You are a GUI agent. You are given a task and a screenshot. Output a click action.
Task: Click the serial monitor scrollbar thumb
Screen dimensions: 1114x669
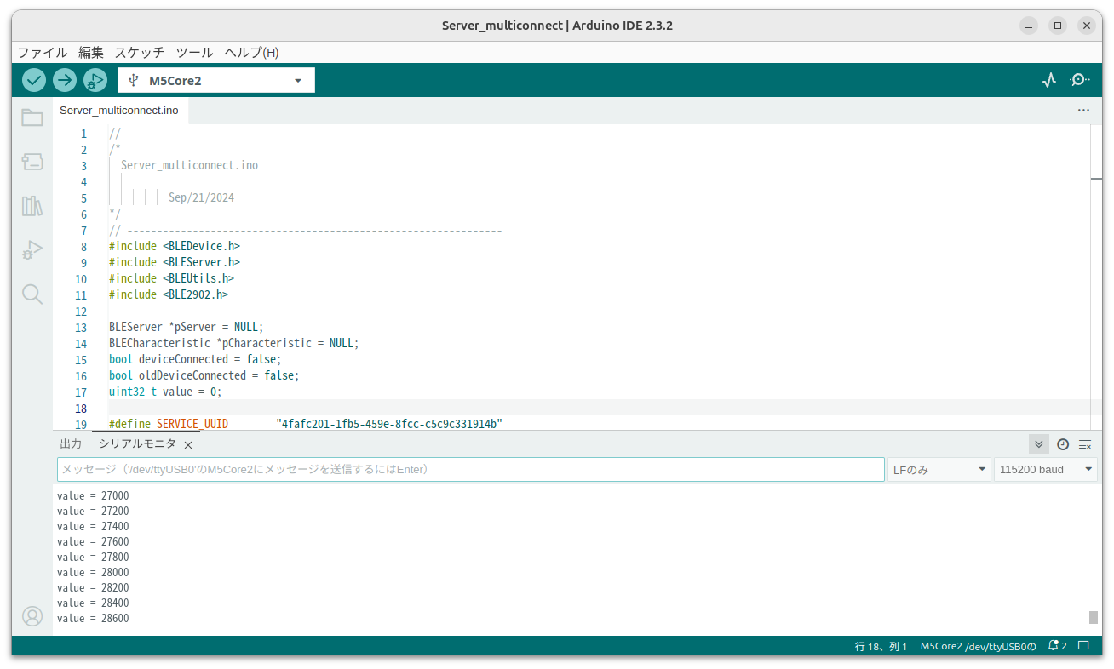point(1094,617)
